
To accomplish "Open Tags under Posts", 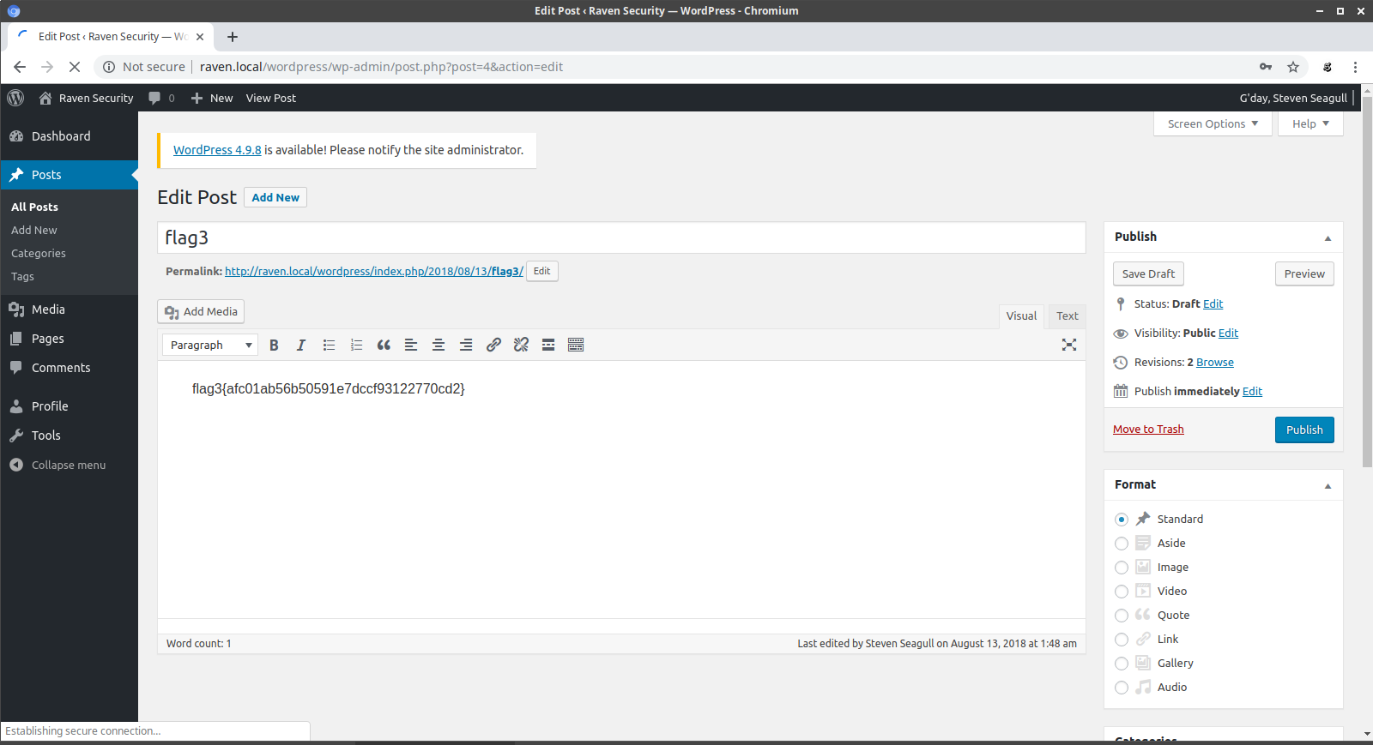I will coord(22,277).
